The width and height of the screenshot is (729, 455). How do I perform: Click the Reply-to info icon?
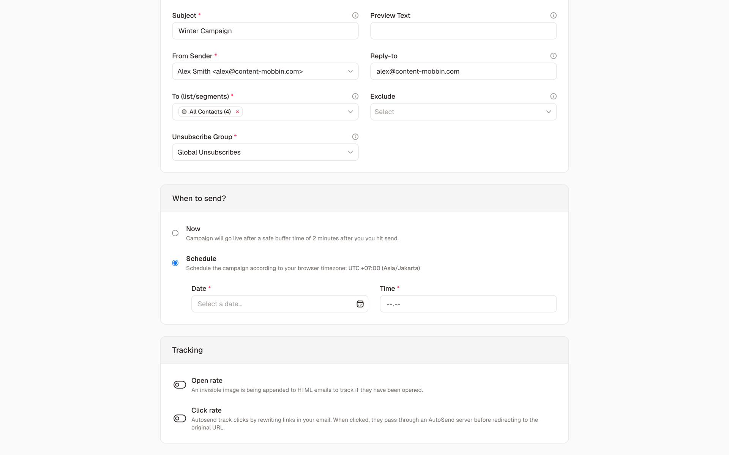(x=553, y=56)
